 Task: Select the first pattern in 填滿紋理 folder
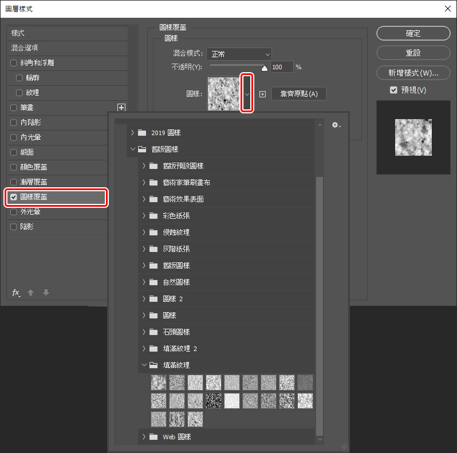click(159, 382)
